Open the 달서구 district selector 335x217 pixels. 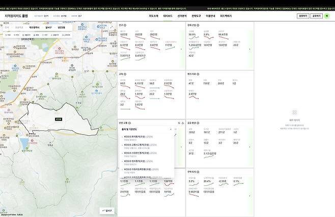click(x=48, y=27)
